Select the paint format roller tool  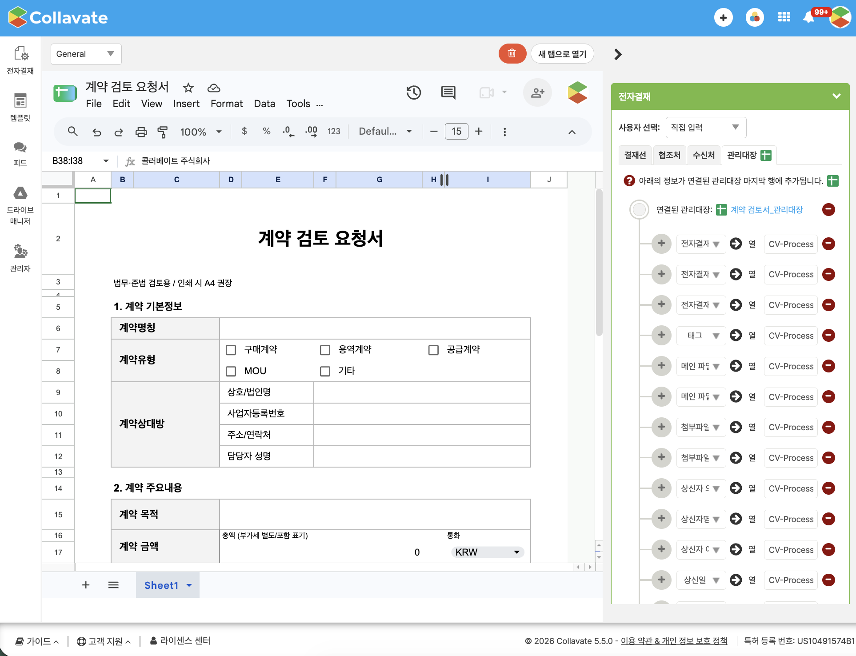pyautogui.click(x=162, y=132)
